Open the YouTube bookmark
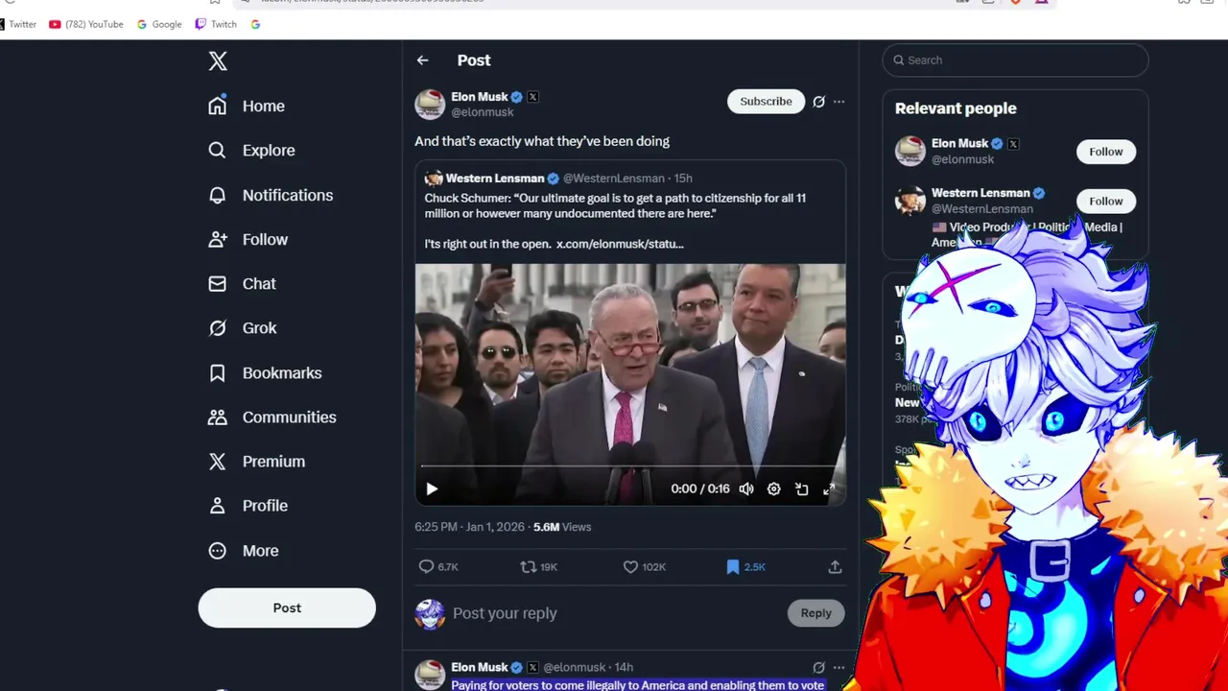1228x691 pixels. point(86,24)
